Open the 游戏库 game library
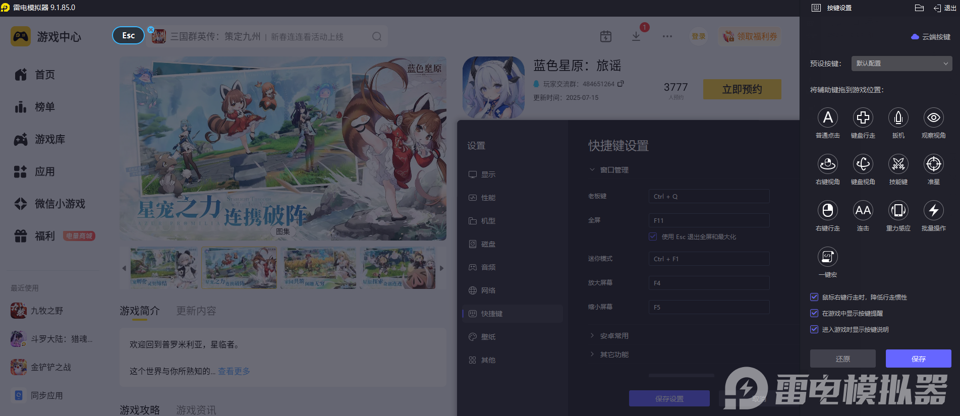This screenshot has height=416, width=960. (x=40, y=139)
